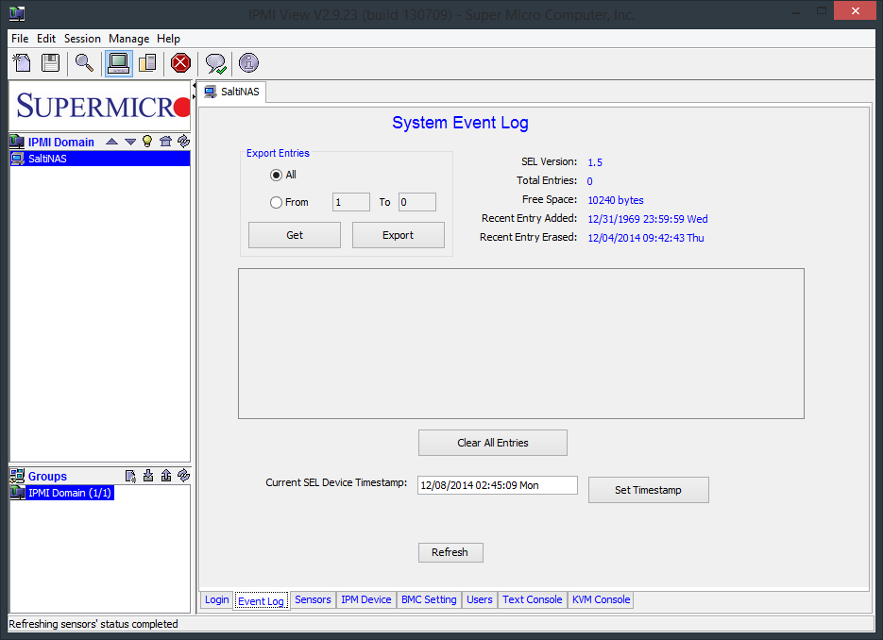Select IPMI Domain (1/1) group
Viewport: 883px width, 640px height.
click(x=62, y=493)
